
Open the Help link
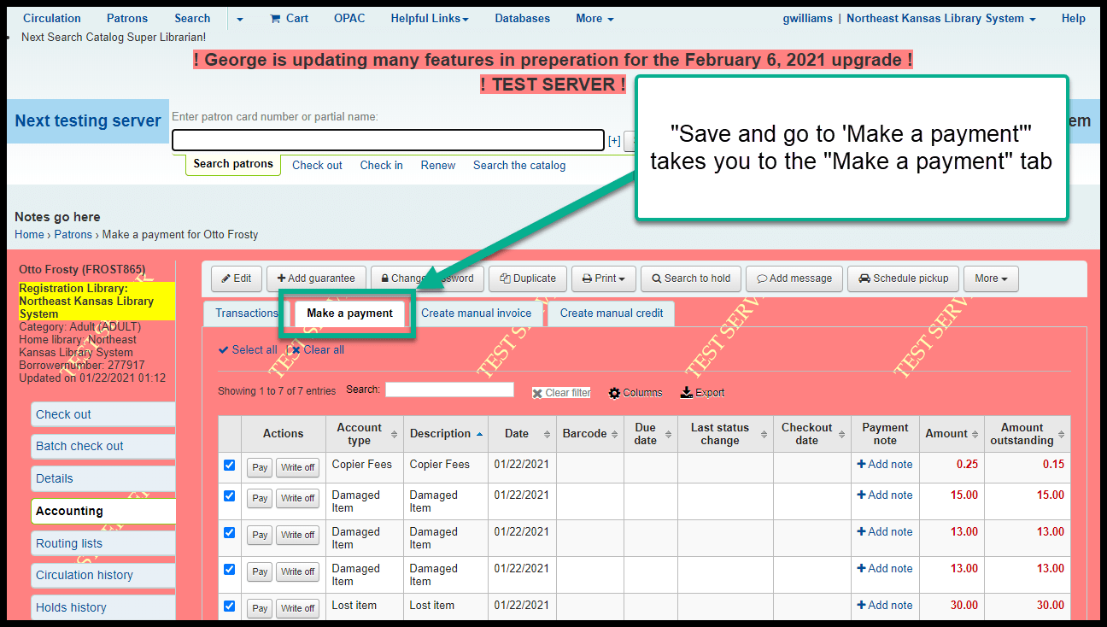point(1074,18)
